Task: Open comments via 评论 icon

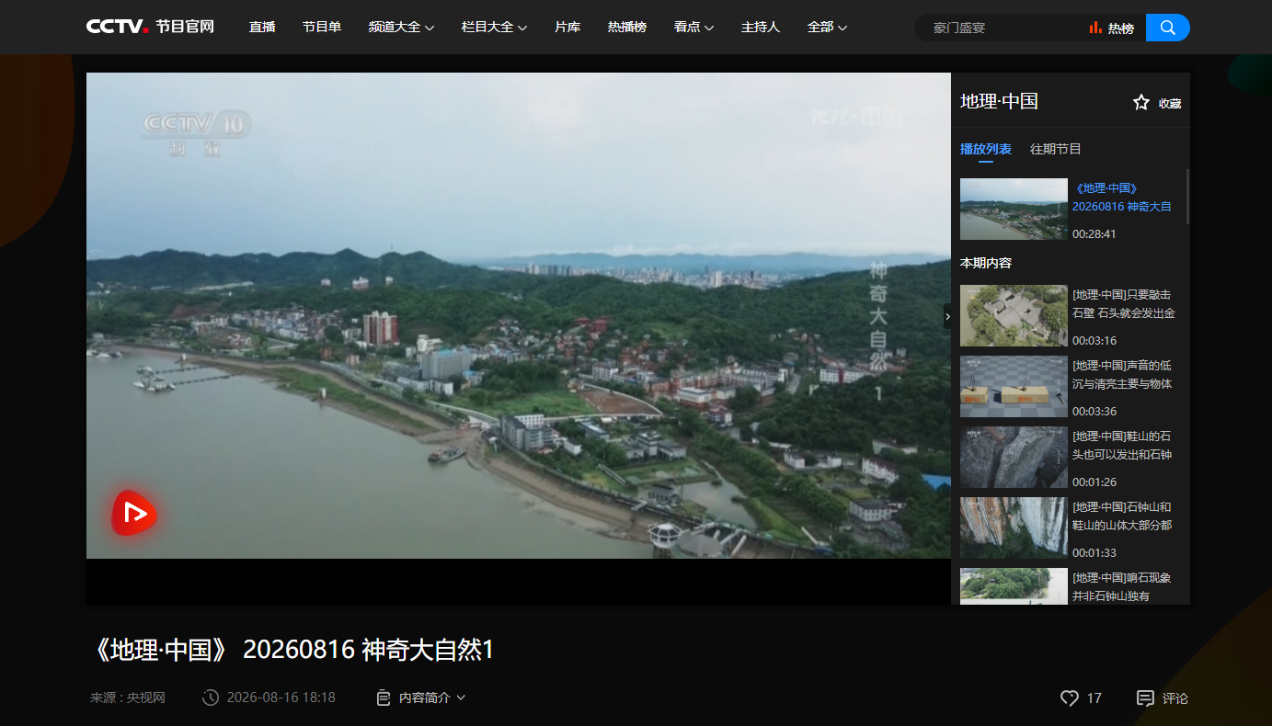Action: pyautogui.click(x=1145, y=698)
